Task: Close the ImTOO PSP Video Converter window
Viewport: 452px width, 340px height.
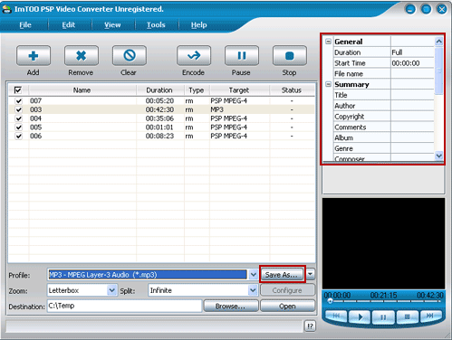Action: 442,9
